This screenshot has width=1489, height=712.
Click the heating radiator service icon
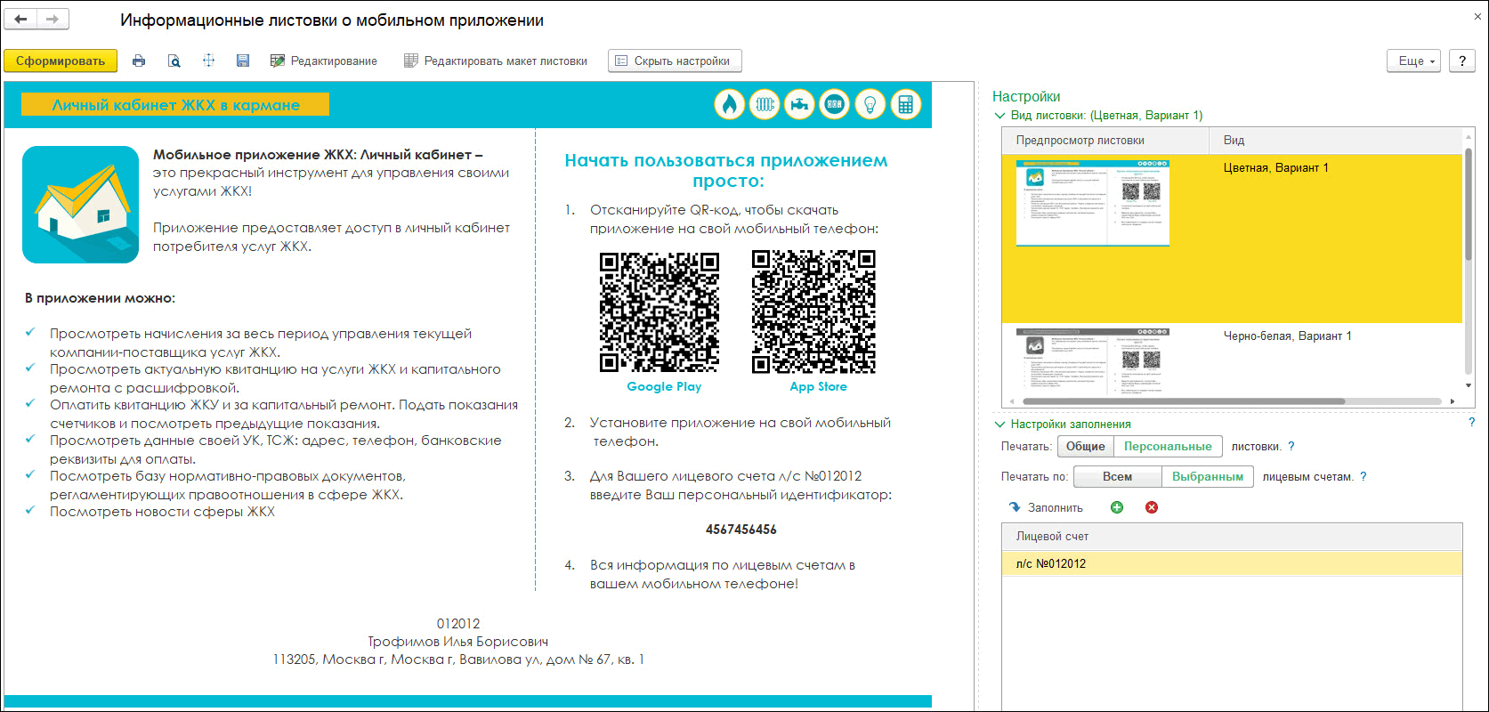[x=765, y=104]
